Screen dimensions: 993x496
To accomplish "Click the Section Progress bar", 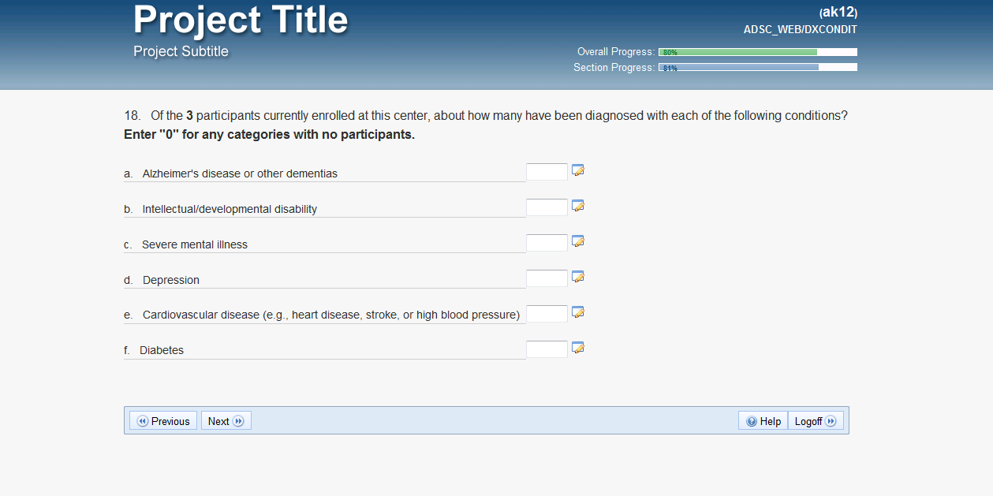I will coord(757,68).
